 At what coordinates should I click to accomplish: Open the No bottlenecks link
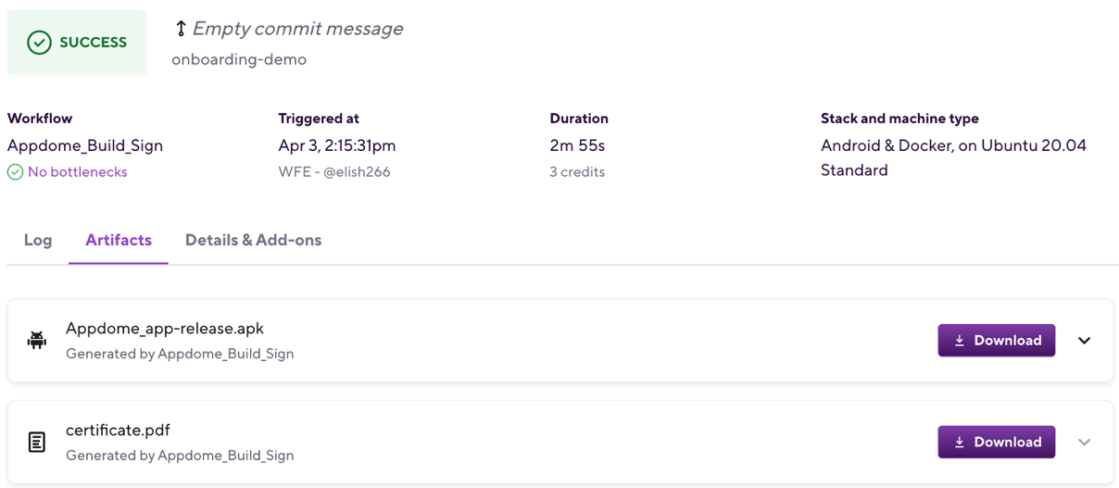coord(78,172)
